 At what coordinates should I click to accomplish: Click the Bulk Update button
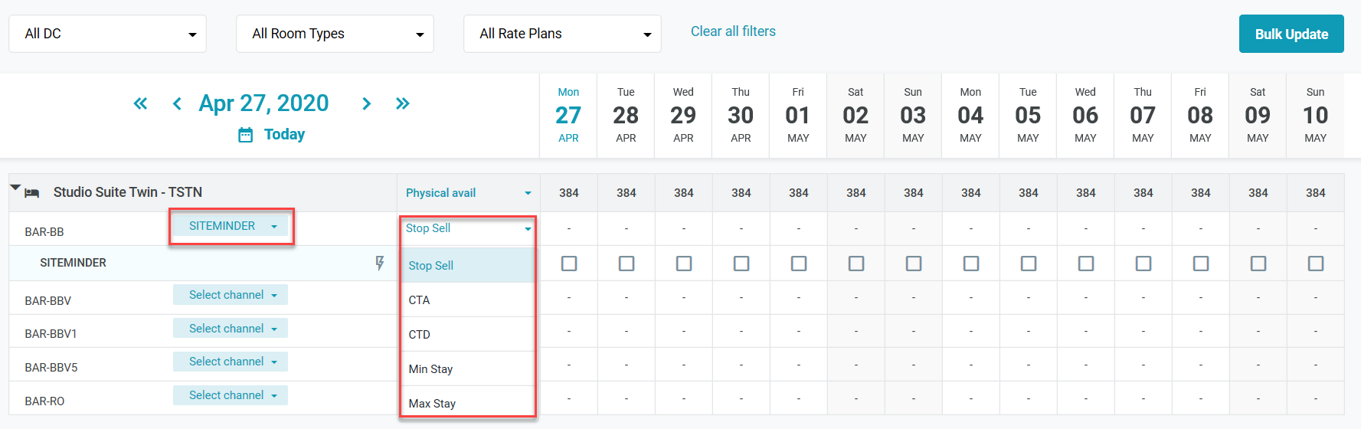click(1291, 34)
